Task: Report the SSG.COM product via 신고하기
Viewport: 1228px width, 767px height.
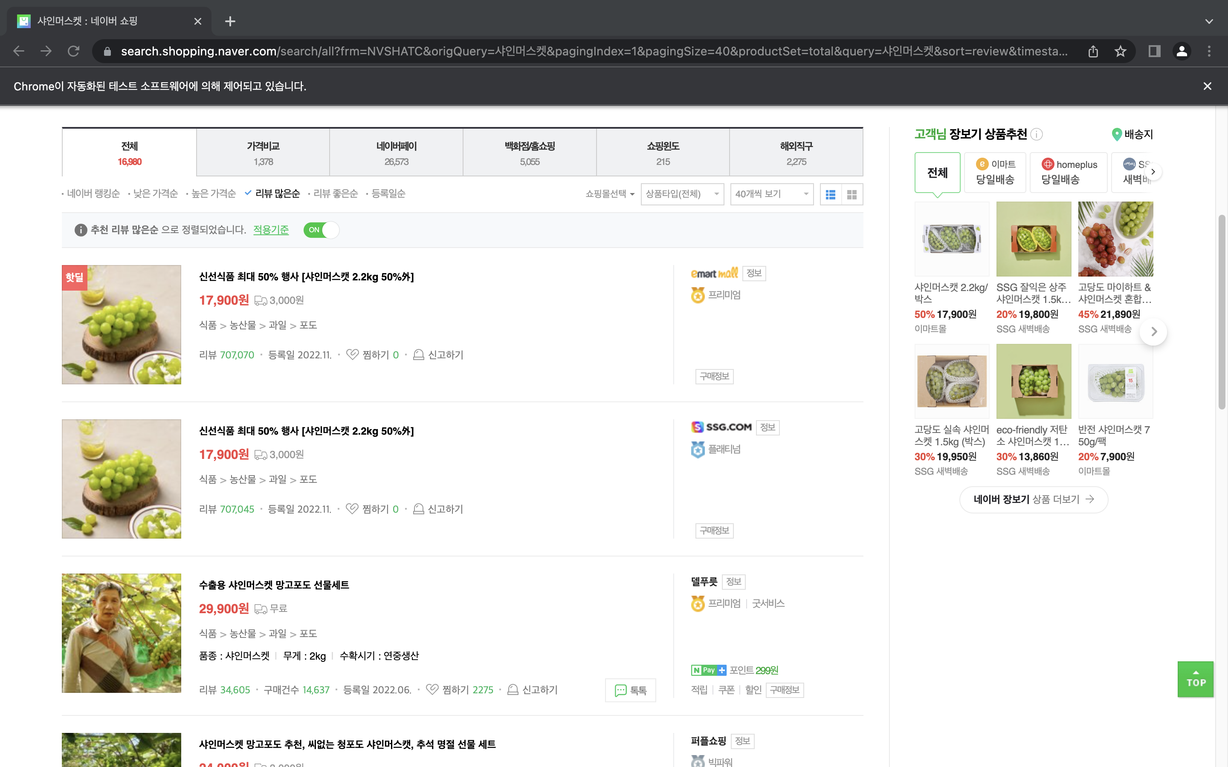Action: [x=438, y=509]
